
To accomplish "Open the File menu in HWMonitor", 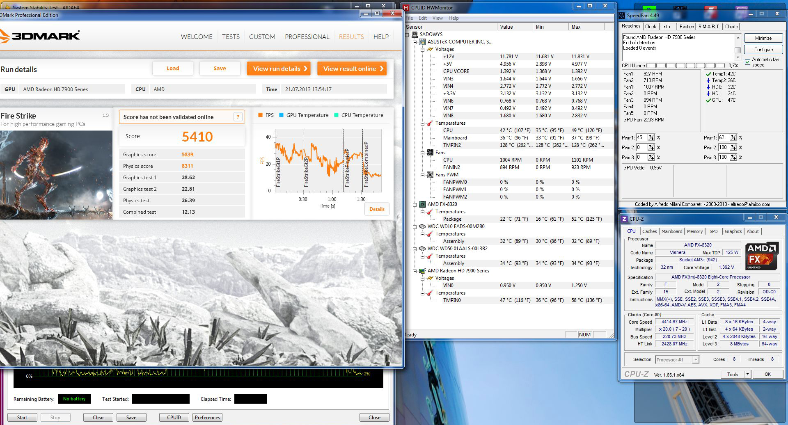I will [x=409, y=18].
